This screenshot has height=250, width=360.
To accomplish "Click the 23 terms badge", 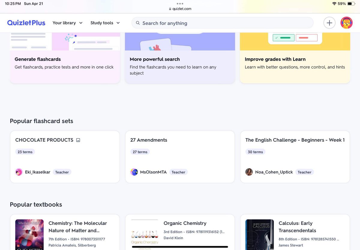I will click(x=25, y=152).
